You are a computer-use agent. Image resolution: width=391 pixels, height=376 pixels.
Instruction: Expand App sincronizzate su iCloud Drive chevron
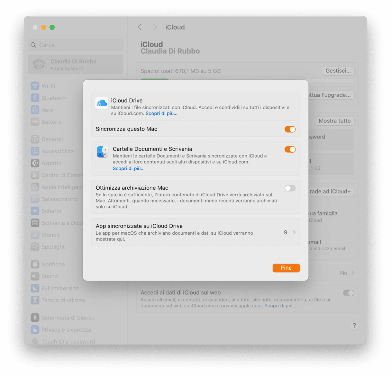tap(294, 232)
